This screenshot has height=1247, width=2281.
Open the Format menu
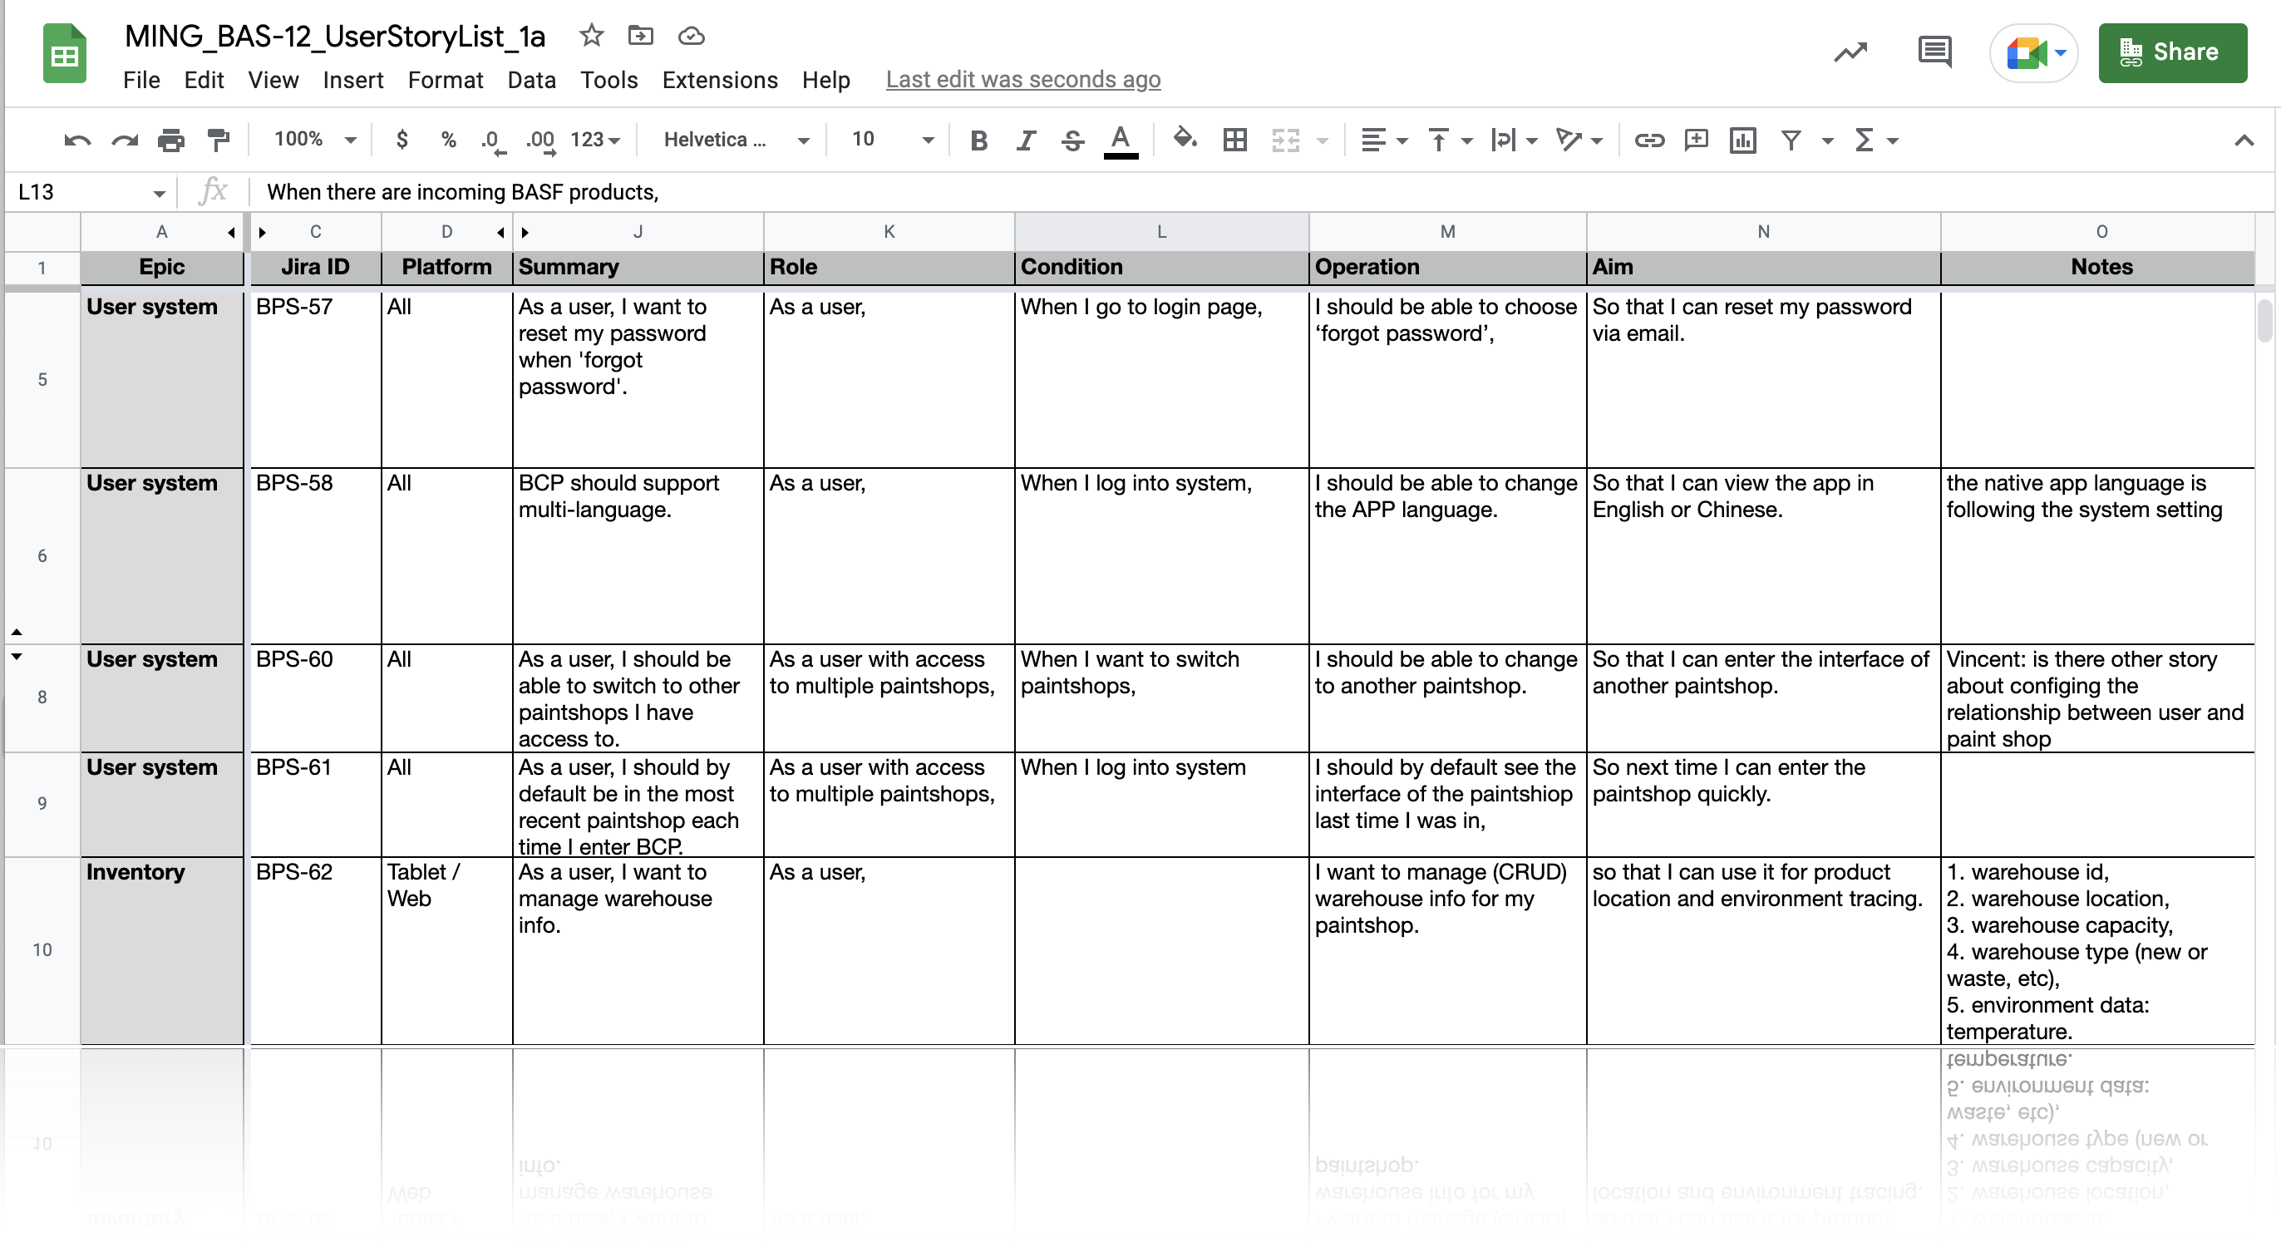pyautogui.click(x=445, y=80)
